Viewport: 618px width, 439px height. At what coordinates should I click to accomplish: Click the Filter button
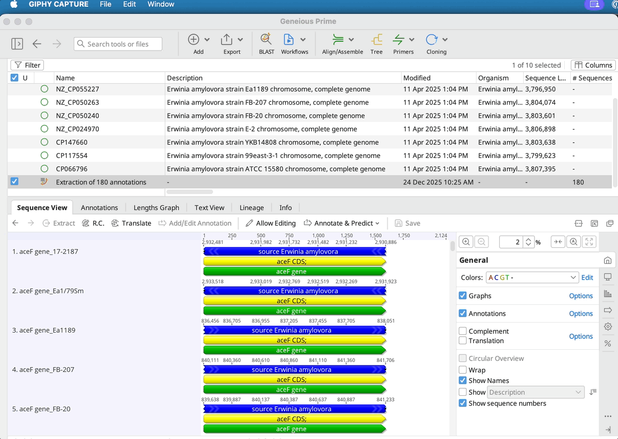(x=27, y=65)
